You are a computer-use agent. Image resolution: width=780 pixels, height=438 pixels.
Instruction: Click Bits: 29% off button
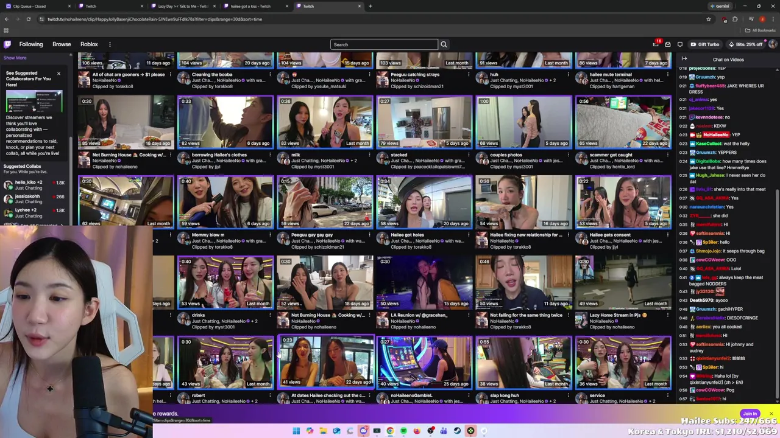(745, 44)
